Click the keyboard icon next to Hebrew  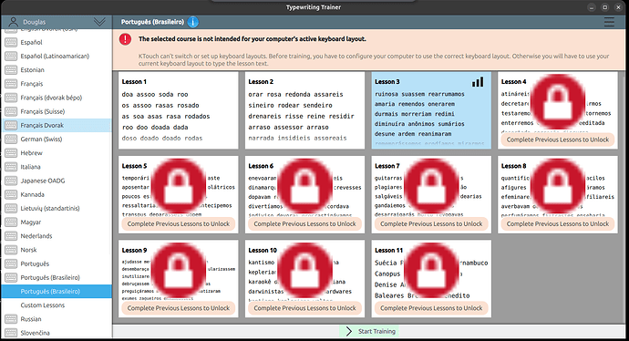pyautogui.click(x=11, y=153)
